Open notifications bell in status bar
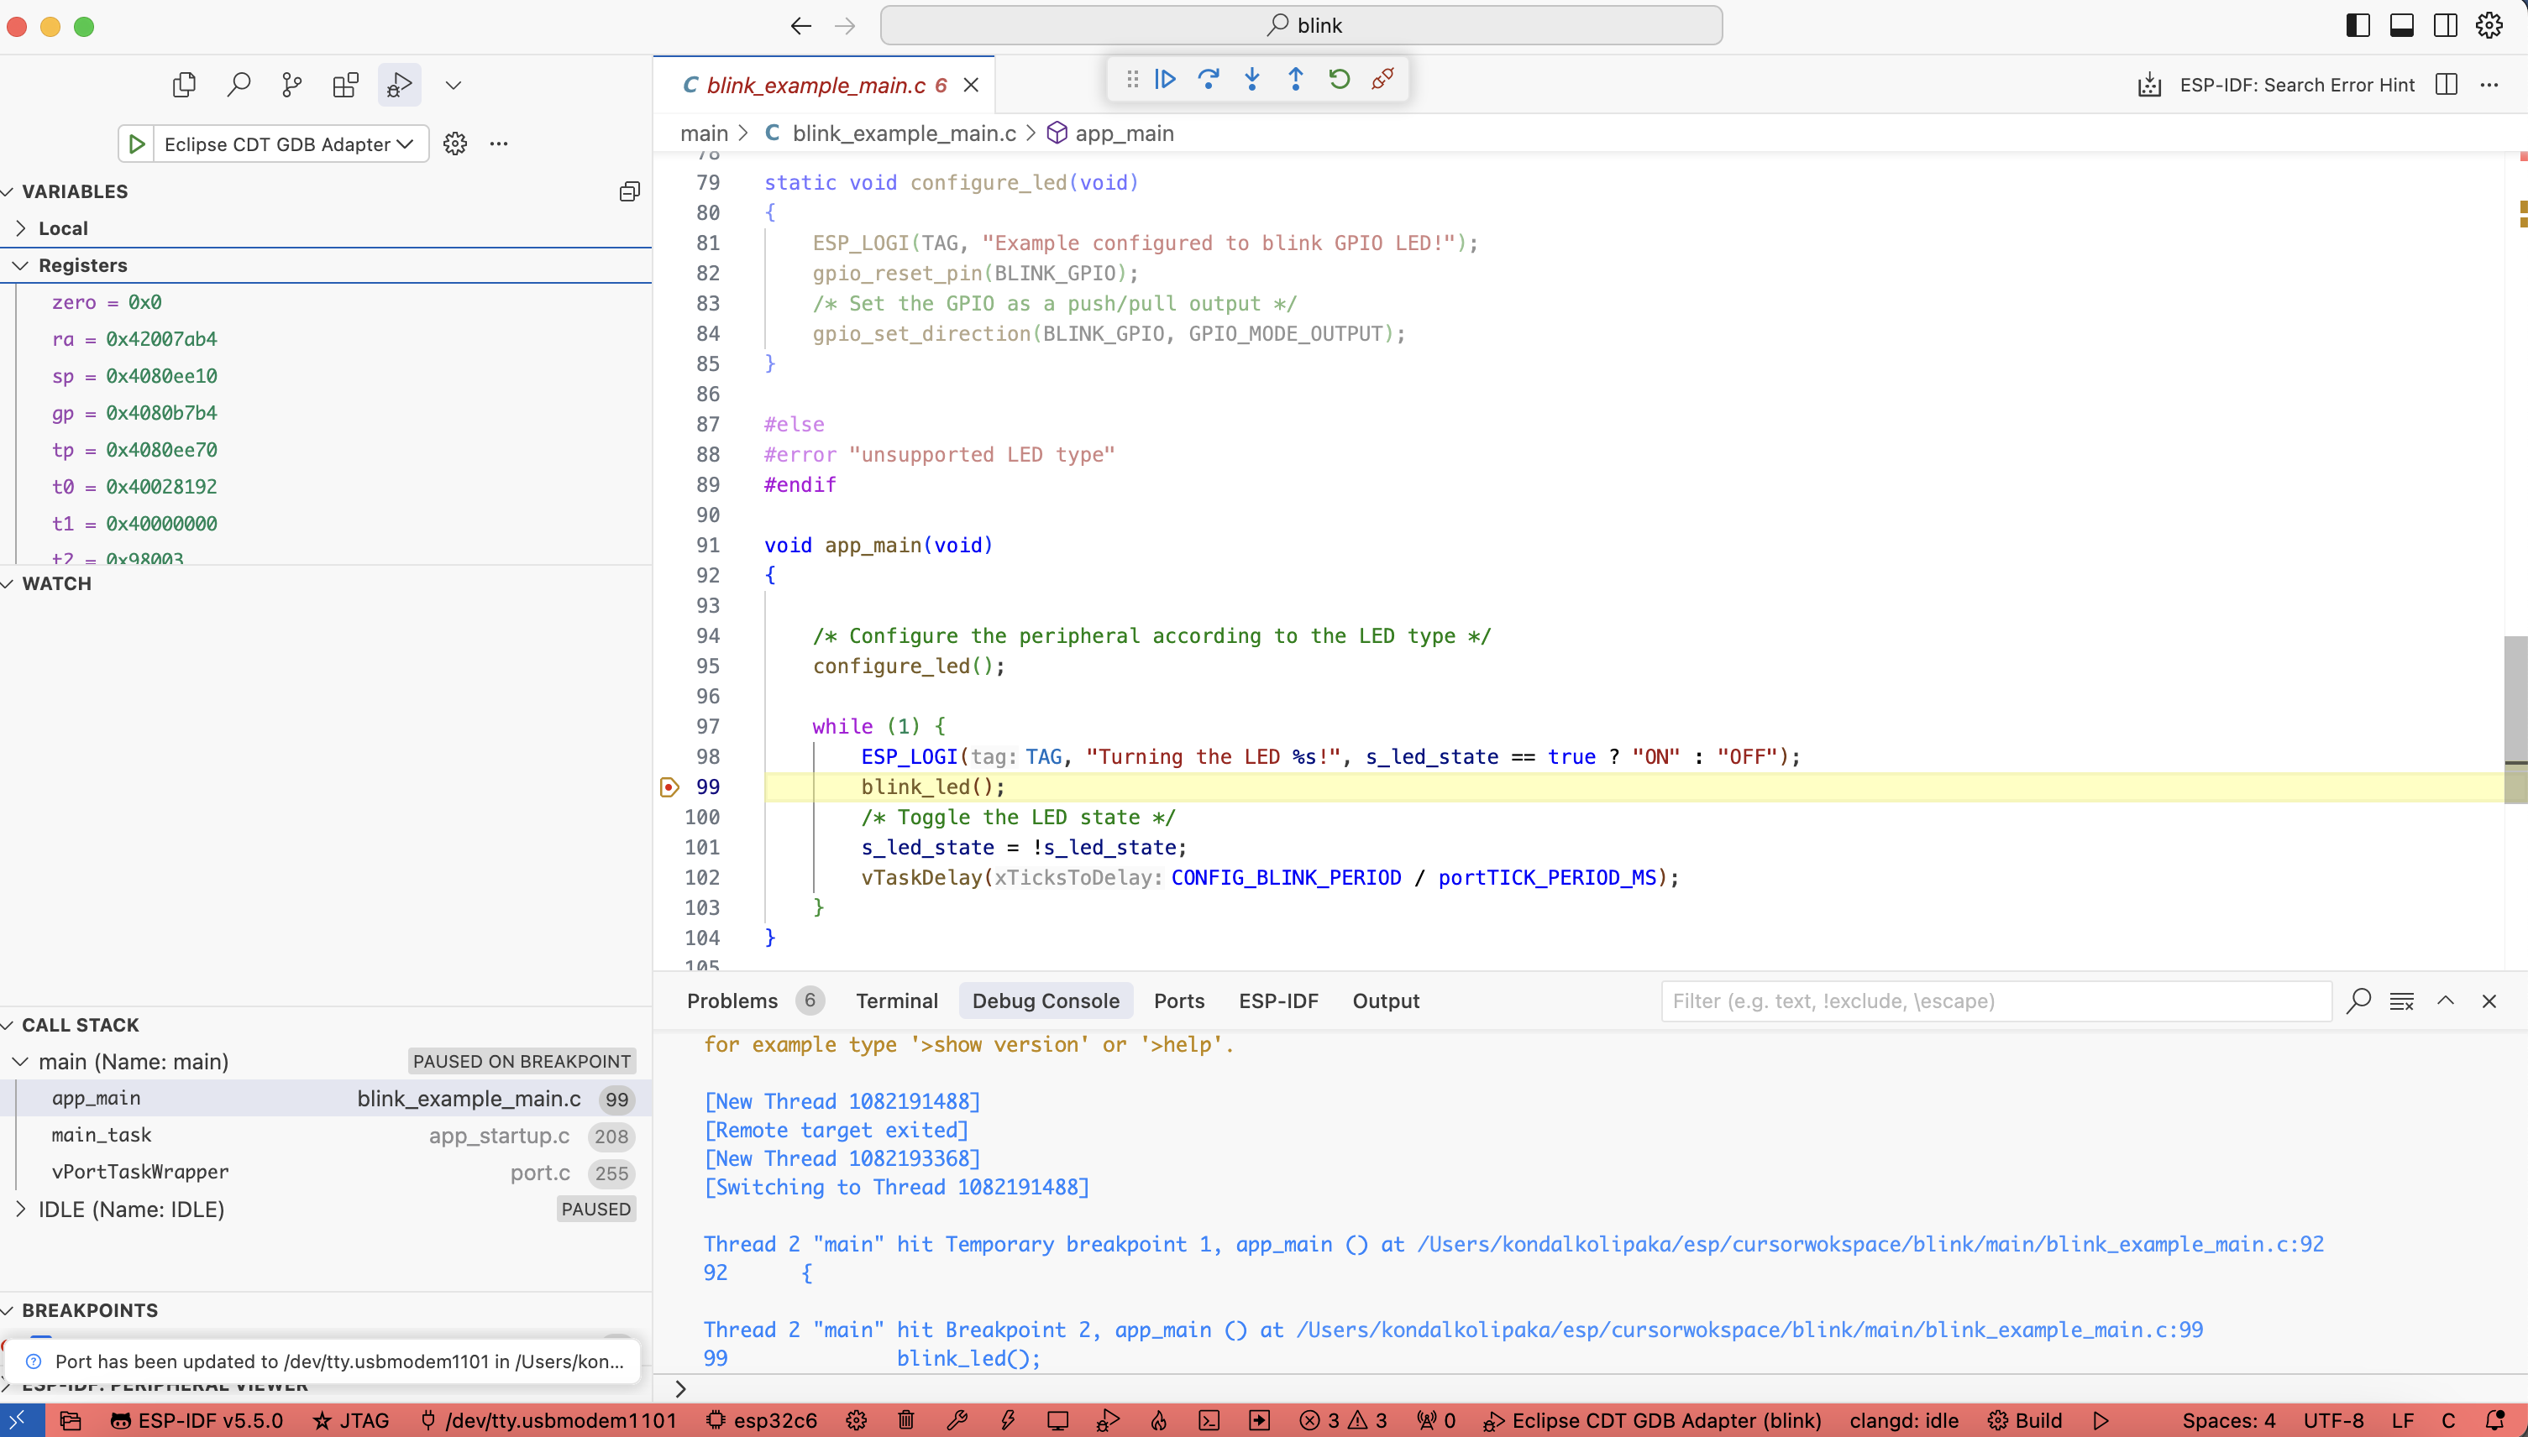2528x1437 pixels. coord(2494,1420)
